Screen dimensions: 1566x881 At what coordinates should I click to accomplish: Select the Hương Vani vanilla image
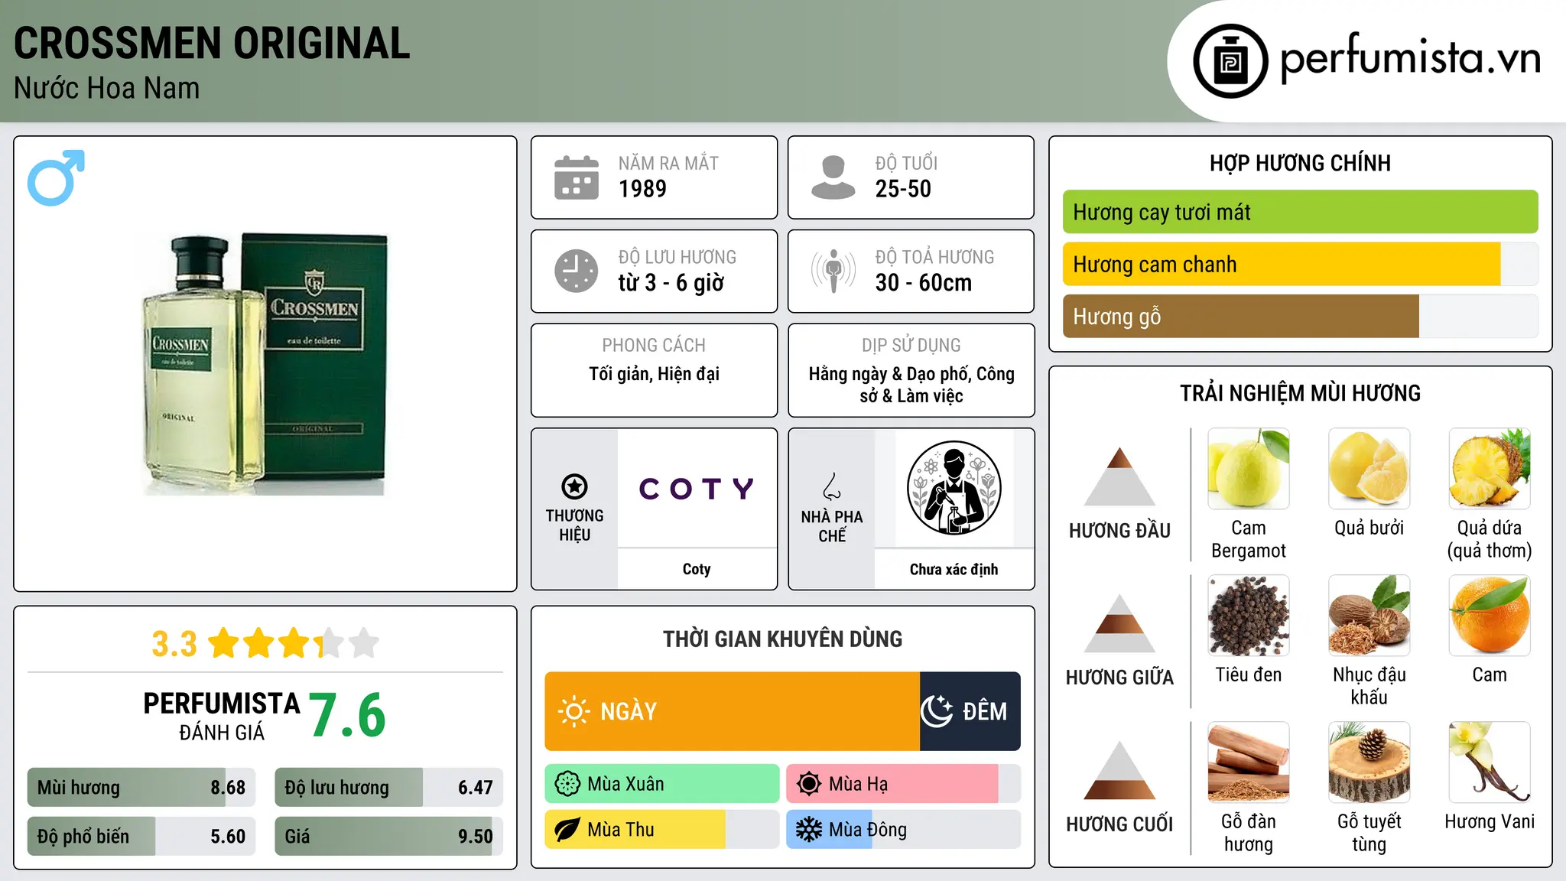(x=1490, y=762)
